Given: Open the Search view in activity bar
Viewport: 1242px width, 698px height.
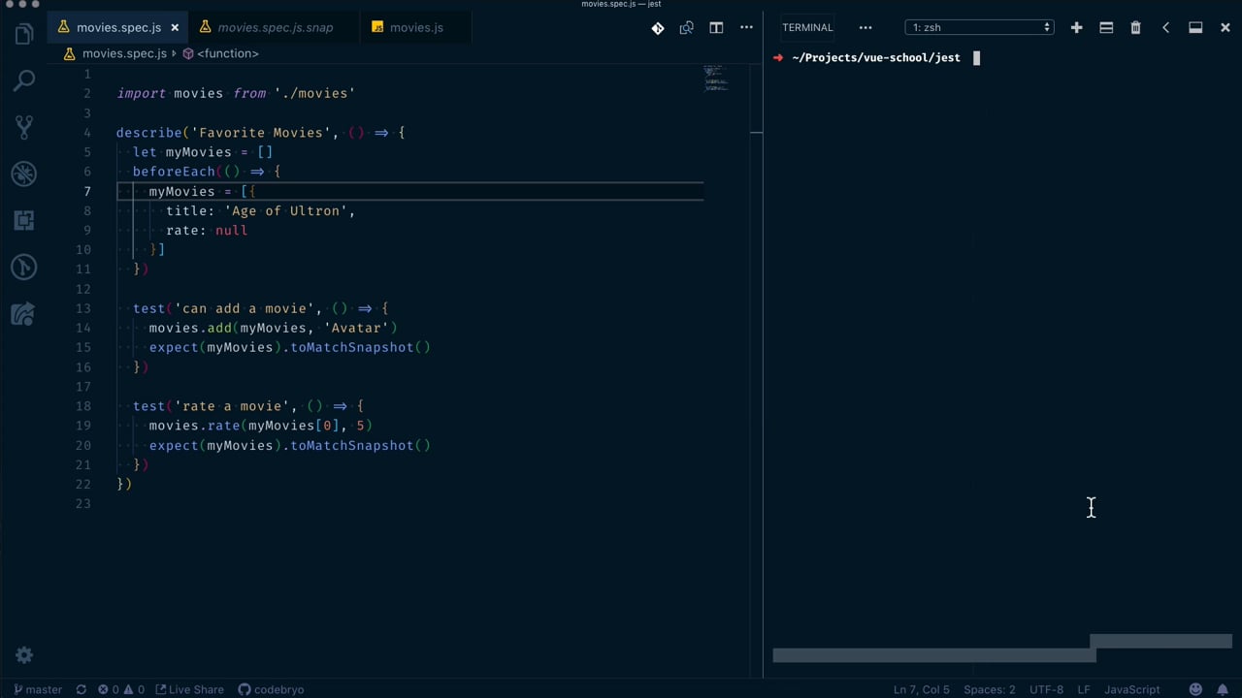Looking at the screenshot, I should (24, 80).
